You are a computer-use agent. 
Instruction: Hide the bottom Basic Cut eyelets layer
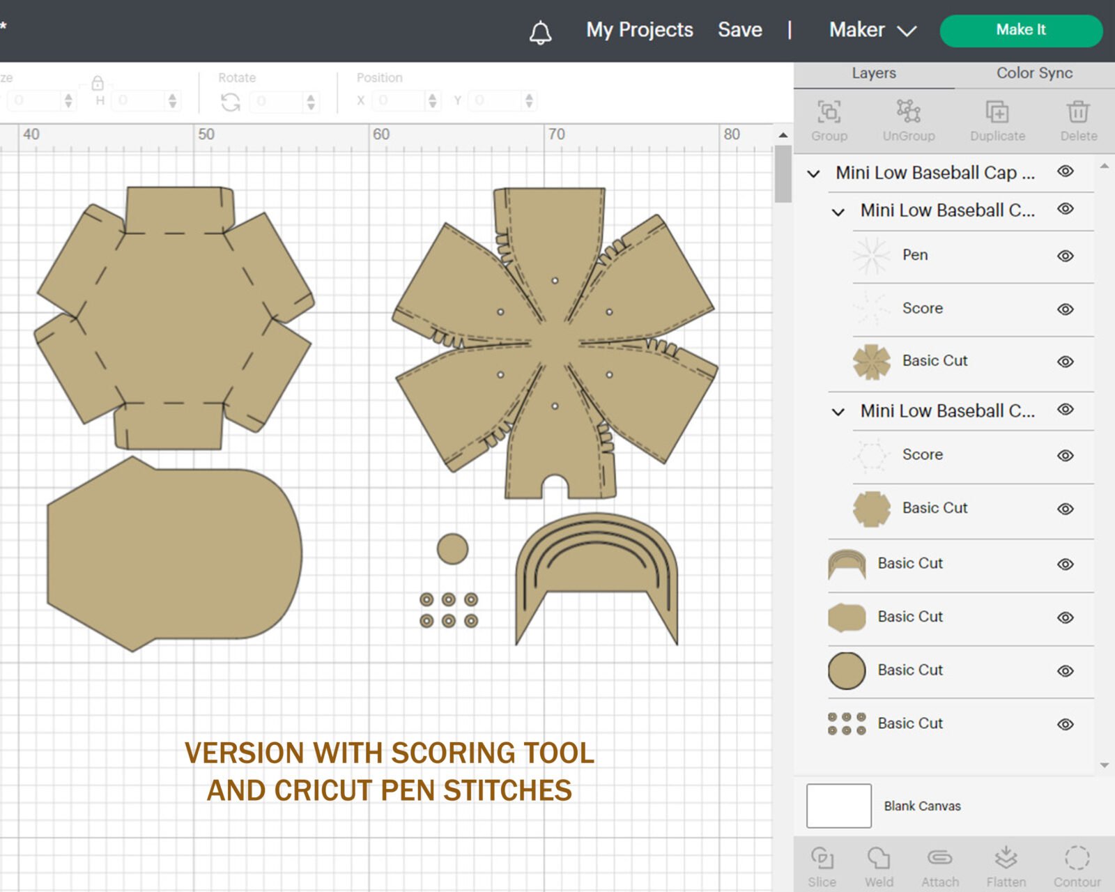(x=1066, y=724)
